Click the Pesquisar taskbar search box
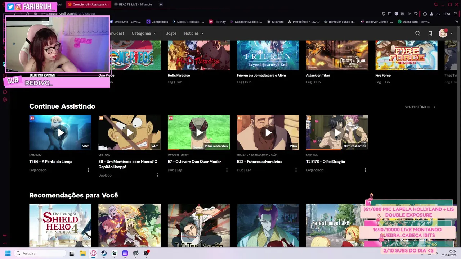 click(x=40, y=253)
